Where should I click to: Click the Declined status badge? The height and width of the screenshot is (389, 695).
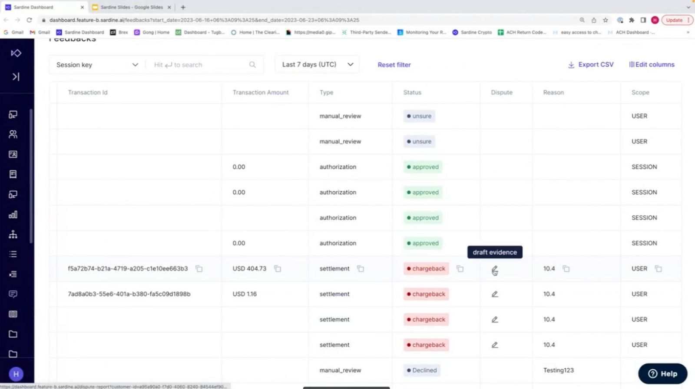pos(422,370)
